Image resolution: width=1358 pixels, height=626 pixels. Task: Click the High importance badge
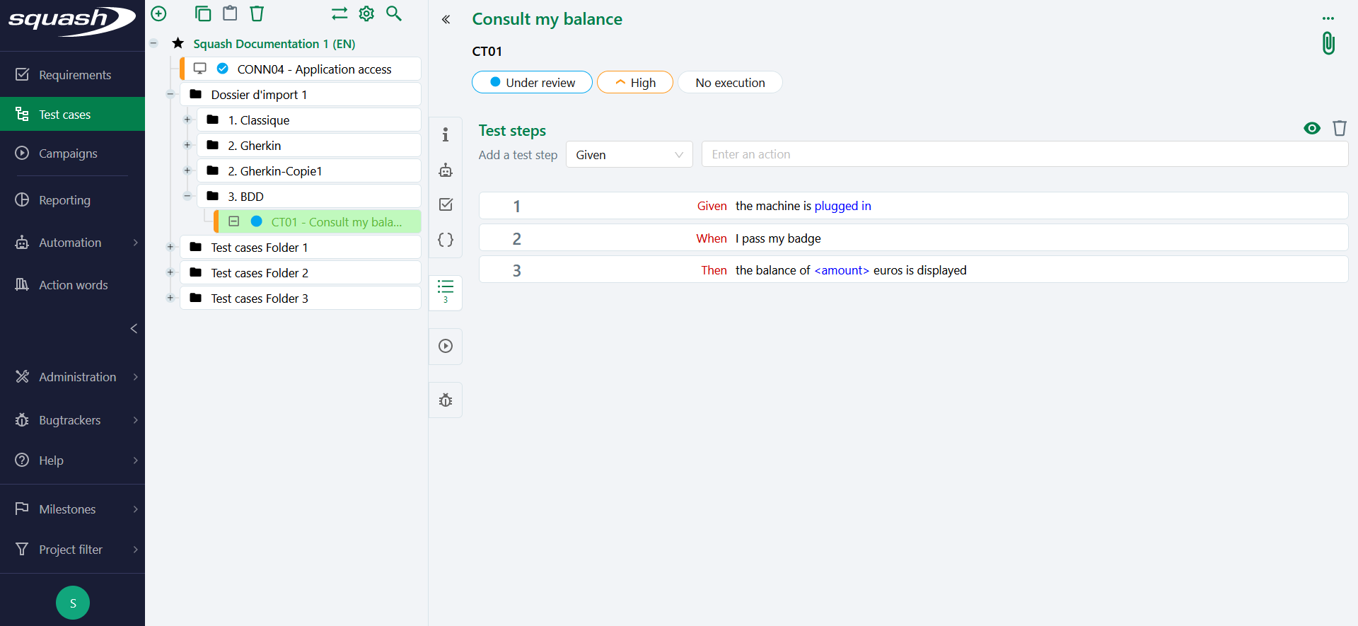[634, 83]
